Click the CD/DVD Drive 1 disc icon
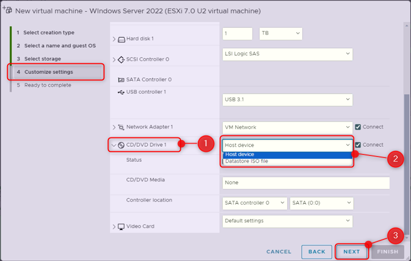This screenshot has width=411, height=261. pos(121,145)
